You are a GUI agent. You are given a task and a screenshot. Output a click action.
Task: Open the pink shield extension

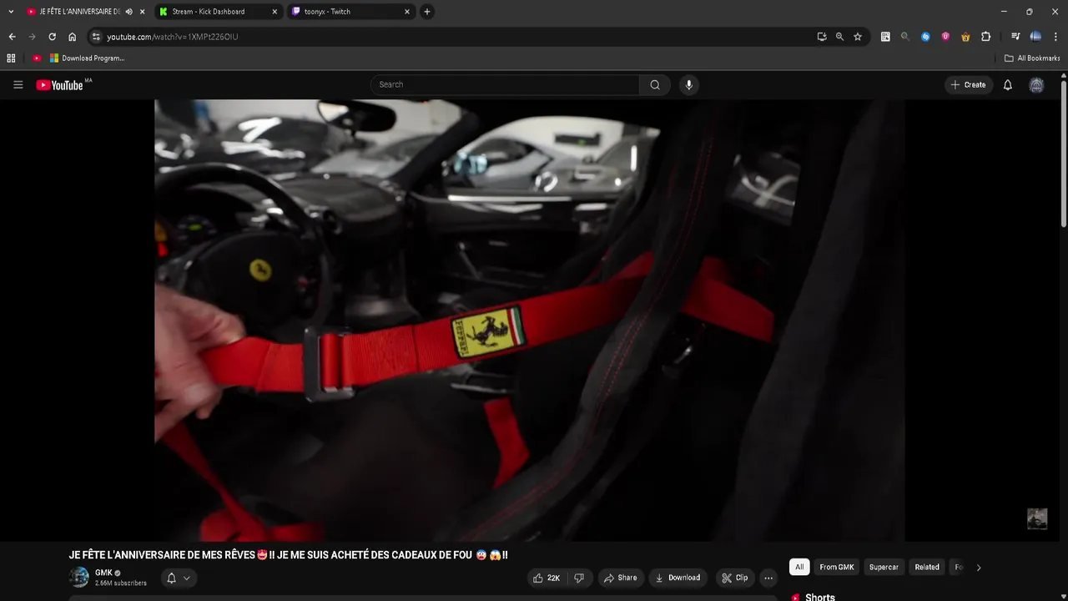(945, 37)
